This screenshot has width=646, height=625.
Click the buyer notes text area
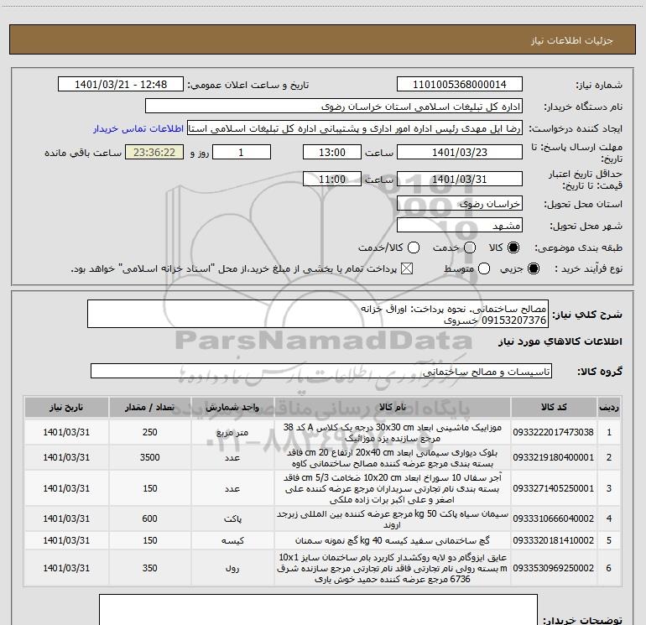tap(318, 609)
